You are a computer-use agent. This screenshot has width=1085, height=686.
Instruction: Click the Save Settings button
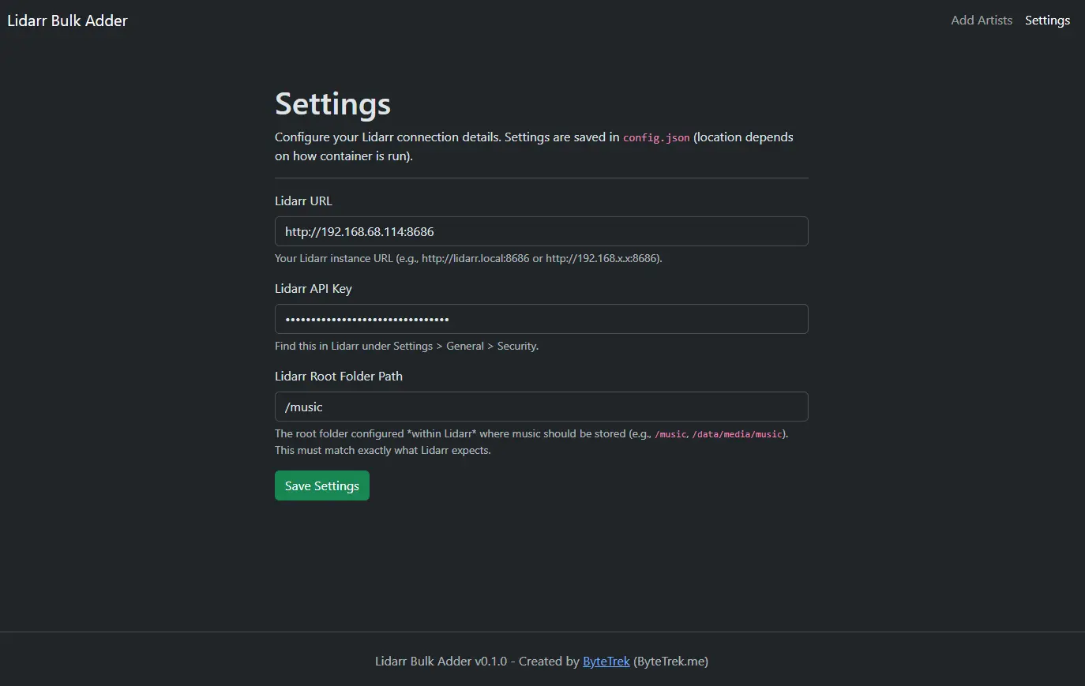321,485
